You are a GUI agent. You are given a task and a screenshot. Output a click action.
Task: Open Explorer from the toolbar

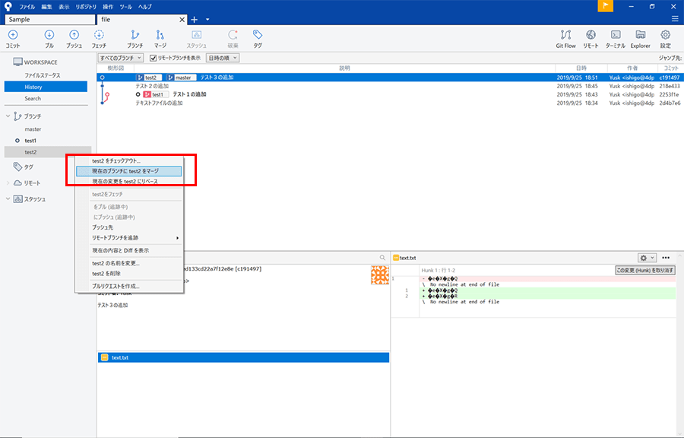[641, 38]
